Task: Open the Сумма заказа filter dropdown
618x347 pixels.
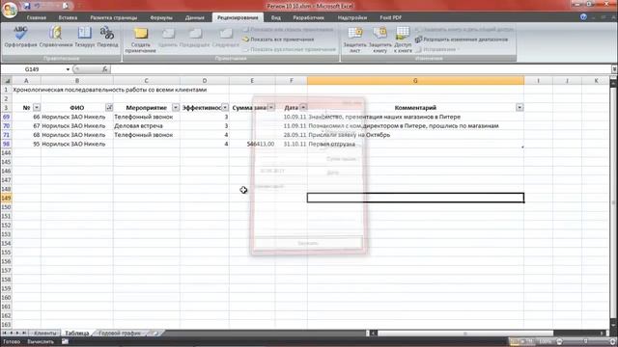Action: 270,107
